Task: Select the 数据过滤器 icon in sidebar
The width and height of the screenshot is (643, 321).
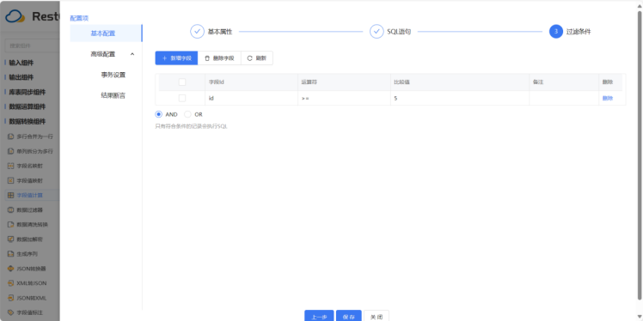Action: 11,210
